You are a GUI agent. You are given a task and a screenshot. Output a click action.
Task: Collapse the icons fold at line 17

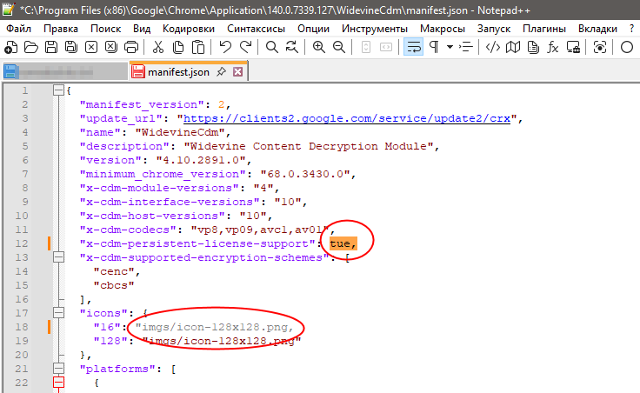pos(59,313)
